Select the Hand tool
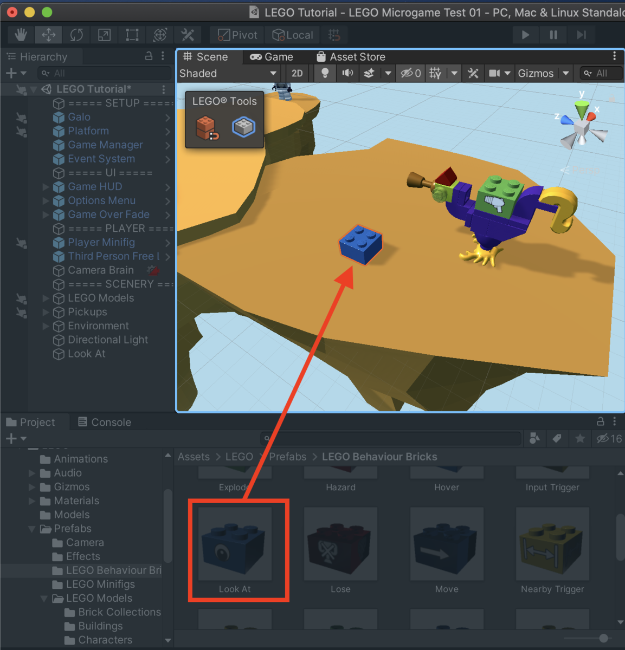Image resolution: width=625 pixels, height=650 pixels. pos(21,35)
